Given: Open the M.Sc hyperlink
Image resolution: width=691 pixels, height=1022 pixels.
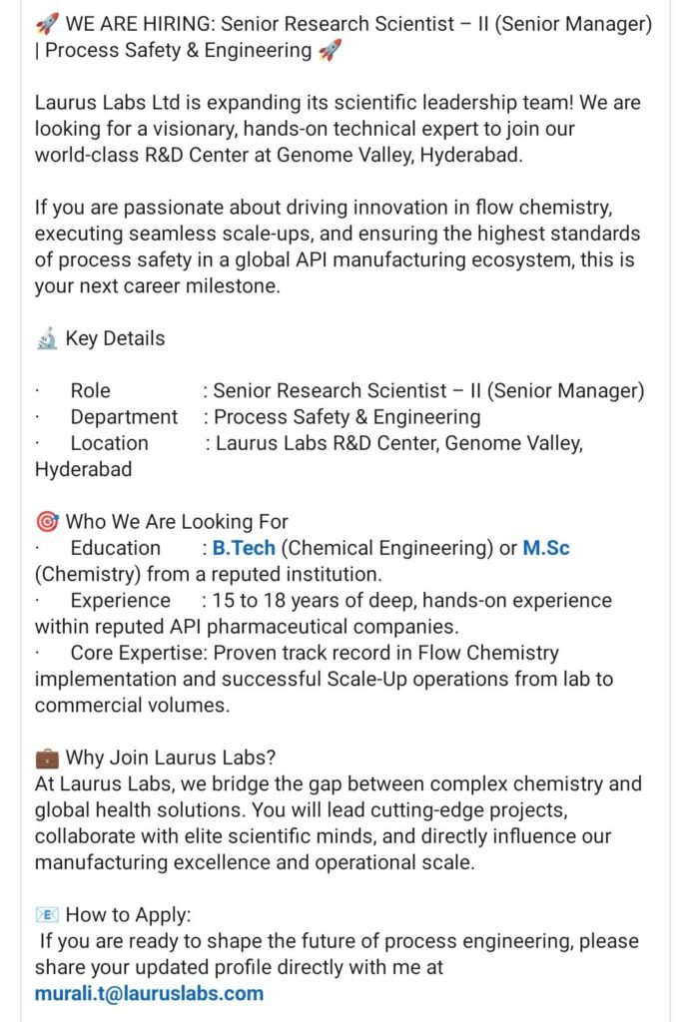Looking at the screenshot, I should click(x=545, y=548).
